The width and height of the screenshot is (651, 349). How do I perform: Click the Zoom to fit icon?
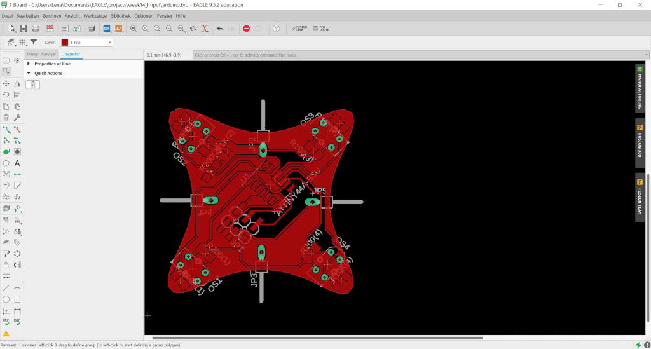(x=134, y=29)
